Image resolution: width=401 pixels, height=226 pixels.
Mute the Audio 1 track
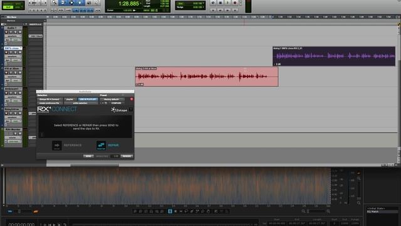click(19, 32)
